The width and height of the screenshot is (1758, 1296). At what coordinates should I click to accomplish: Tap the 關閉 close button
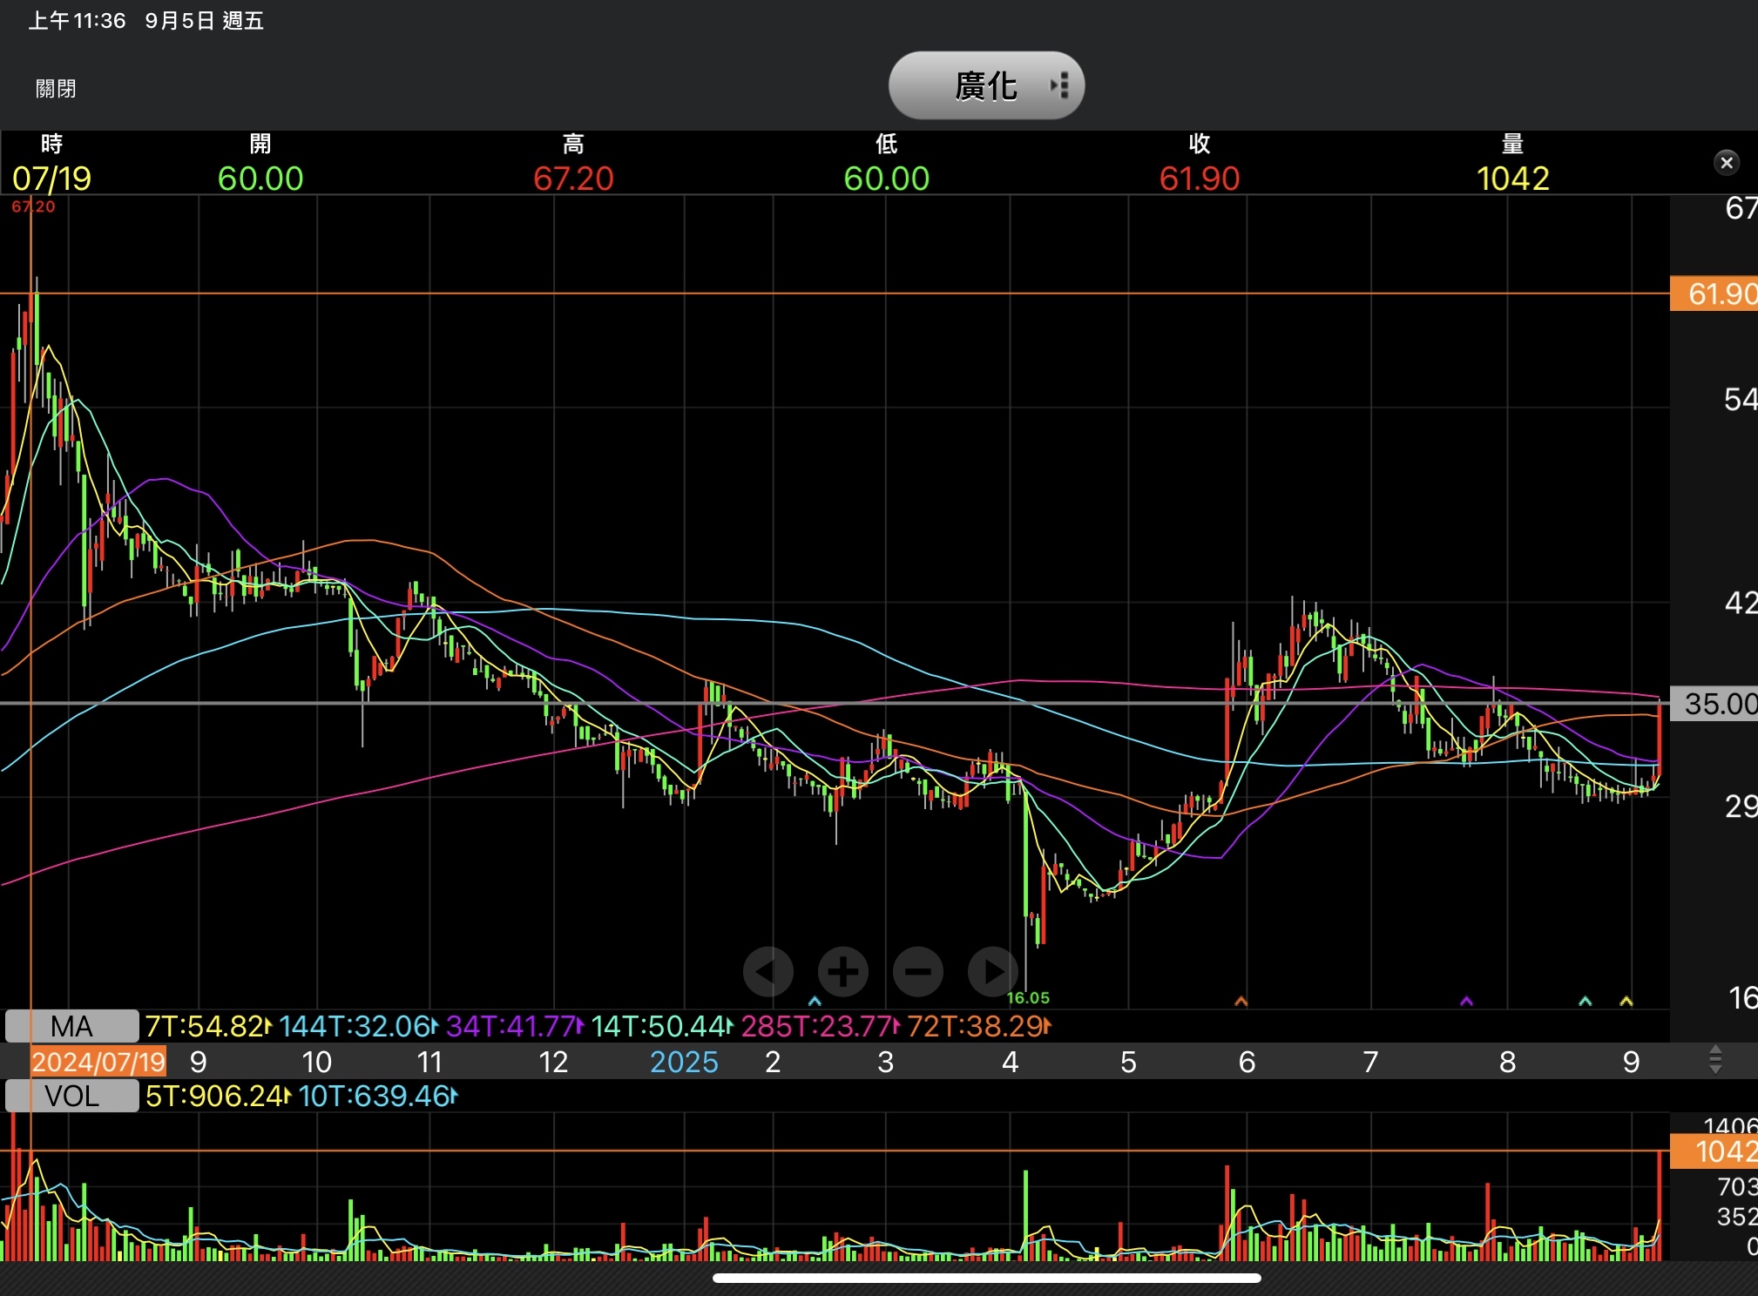tap(56, 89)
